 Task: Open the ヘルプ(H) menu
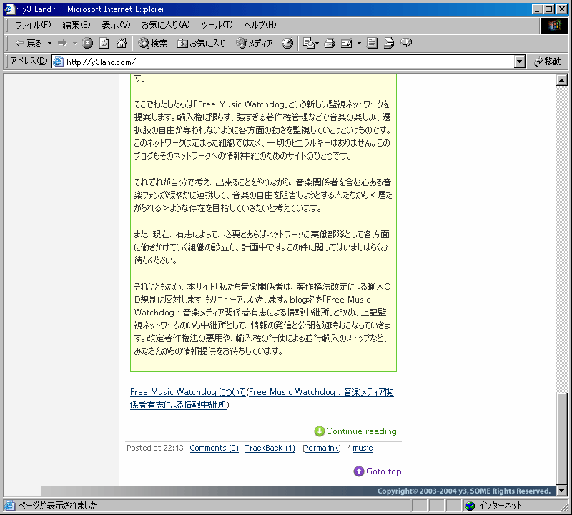(x=260, y=25)
